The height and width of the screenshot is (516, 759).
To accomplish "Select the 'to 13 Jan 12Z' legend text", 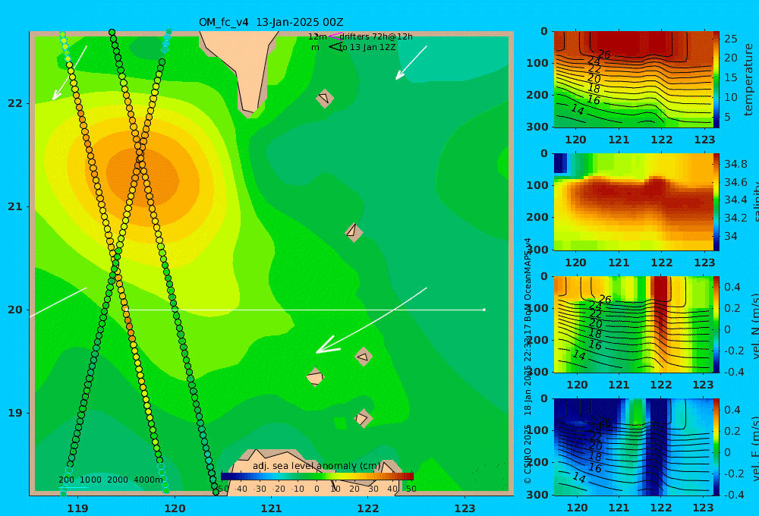I will [x=367, y=47].
